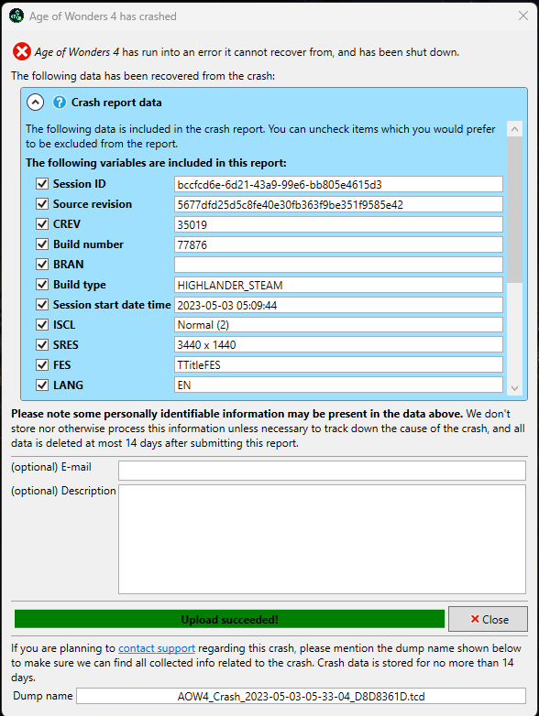Click the FES field TTitleFES

click(x=338, y=365)
